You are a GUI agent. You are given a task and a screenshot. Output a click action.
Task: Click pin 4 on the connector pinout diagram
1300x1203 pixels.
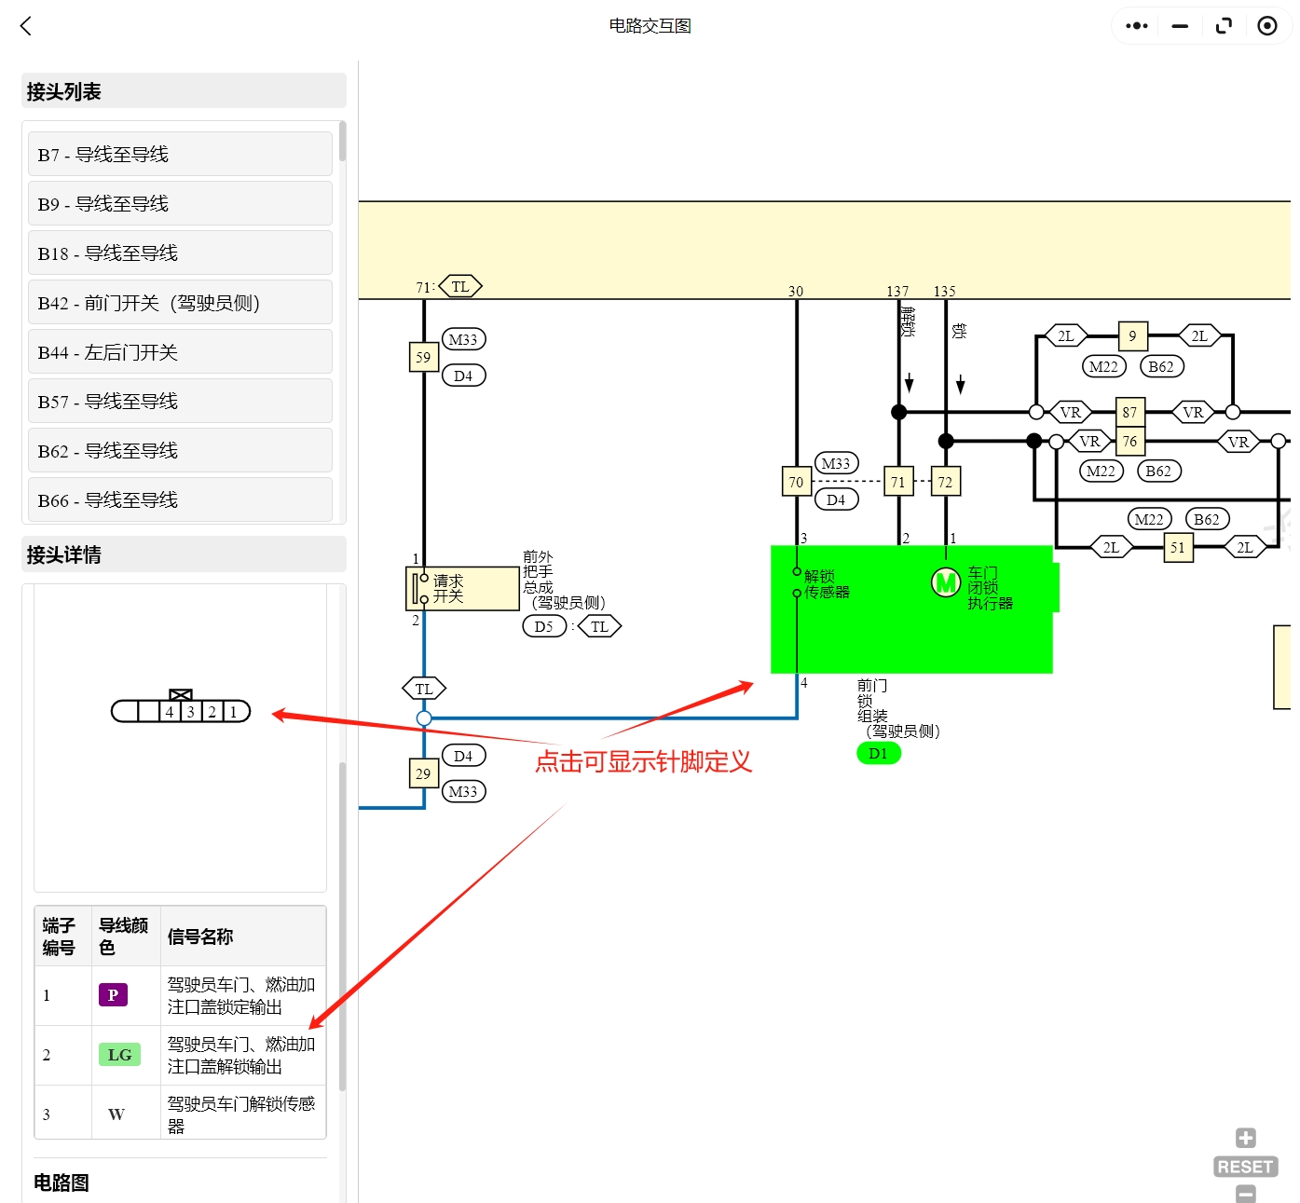pyautogui.click(x=169, y=711)
